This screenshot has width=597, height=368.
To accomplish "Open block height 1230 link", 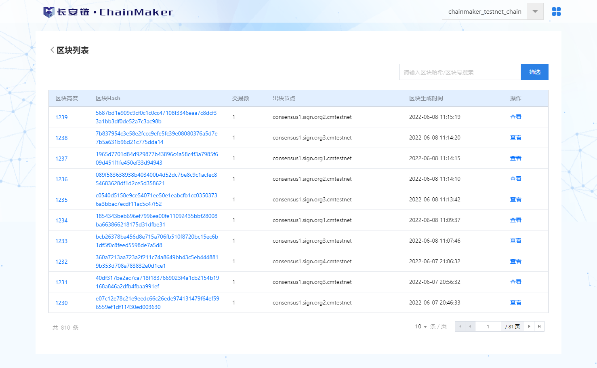I will [x=61, y=303].
